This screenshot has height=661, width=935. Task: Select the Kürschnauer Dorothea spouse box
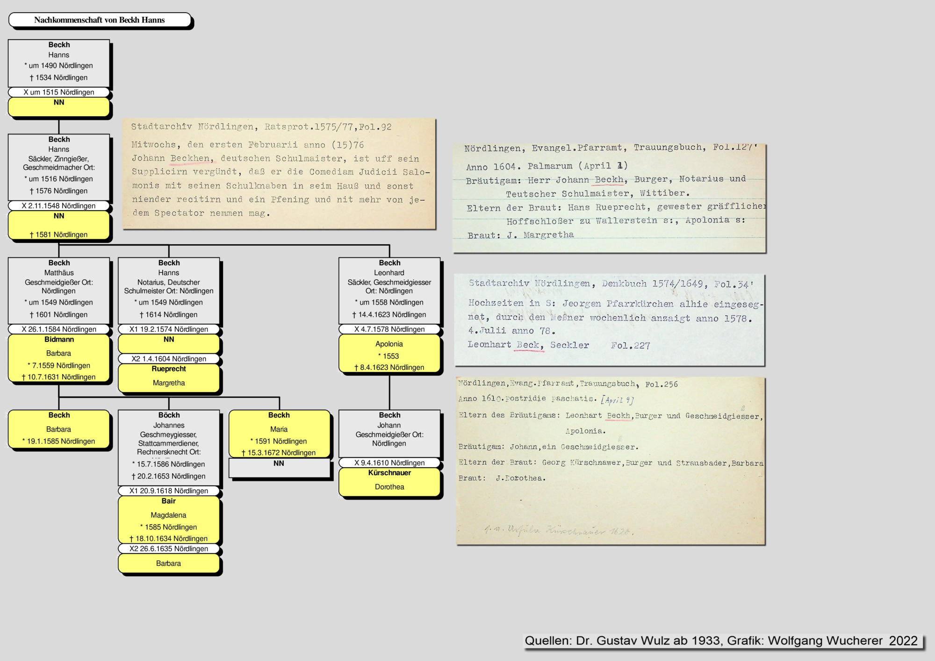[x=389, y=481]
